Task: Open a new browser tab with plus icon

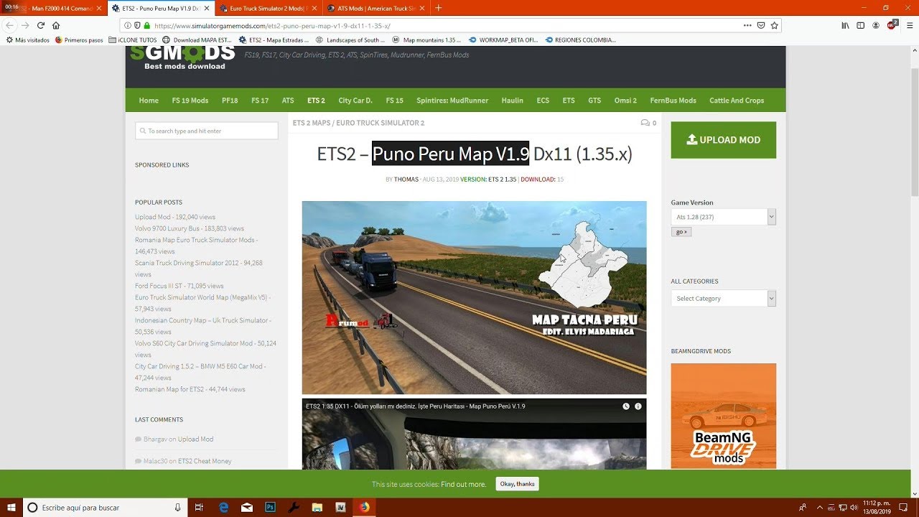Action: click(439, 8)
